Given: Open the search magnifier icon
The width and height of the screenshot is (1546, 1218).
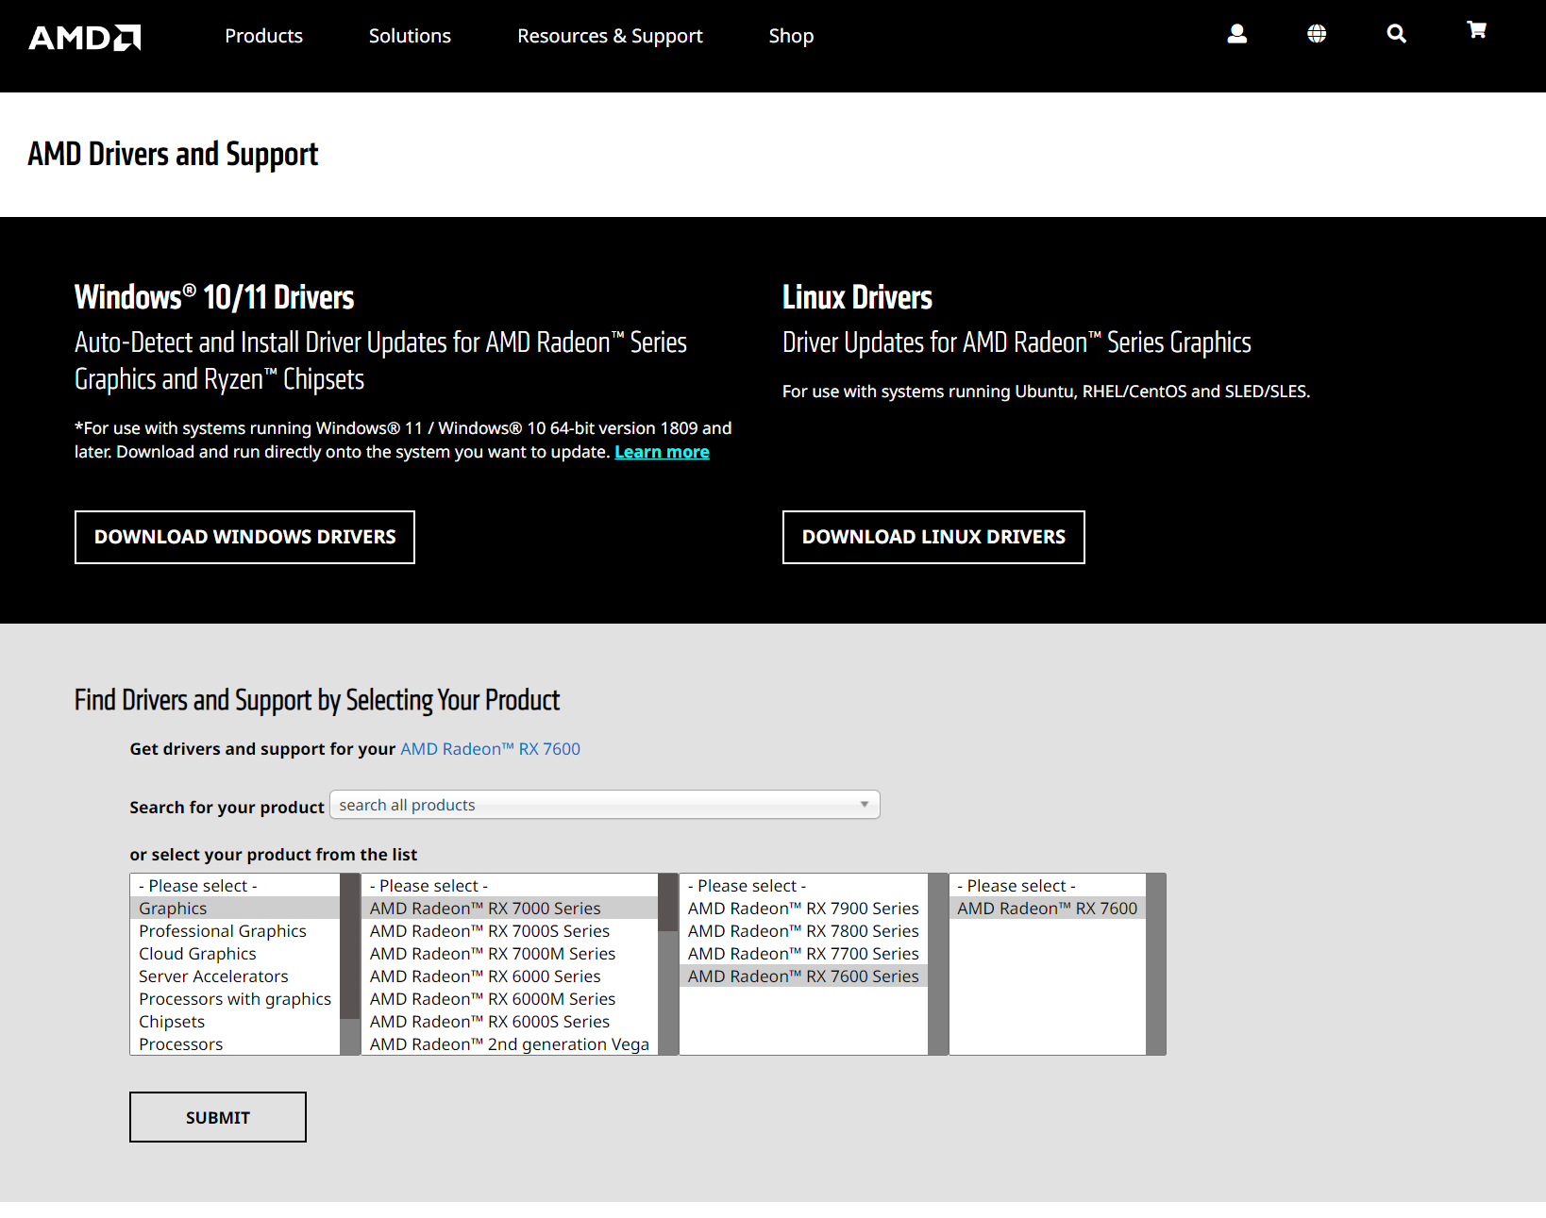Looking at the screenshot, I should (x=1397, y=34).
